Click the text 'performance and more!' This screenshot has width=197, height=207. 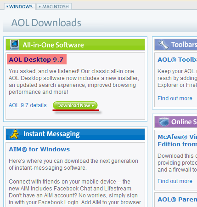39,92
